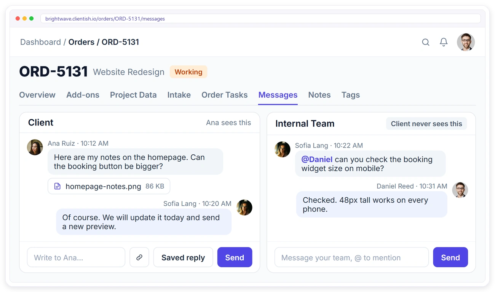Select the Messages tab
The image size is (495, 292).
[x=278, y=95]
